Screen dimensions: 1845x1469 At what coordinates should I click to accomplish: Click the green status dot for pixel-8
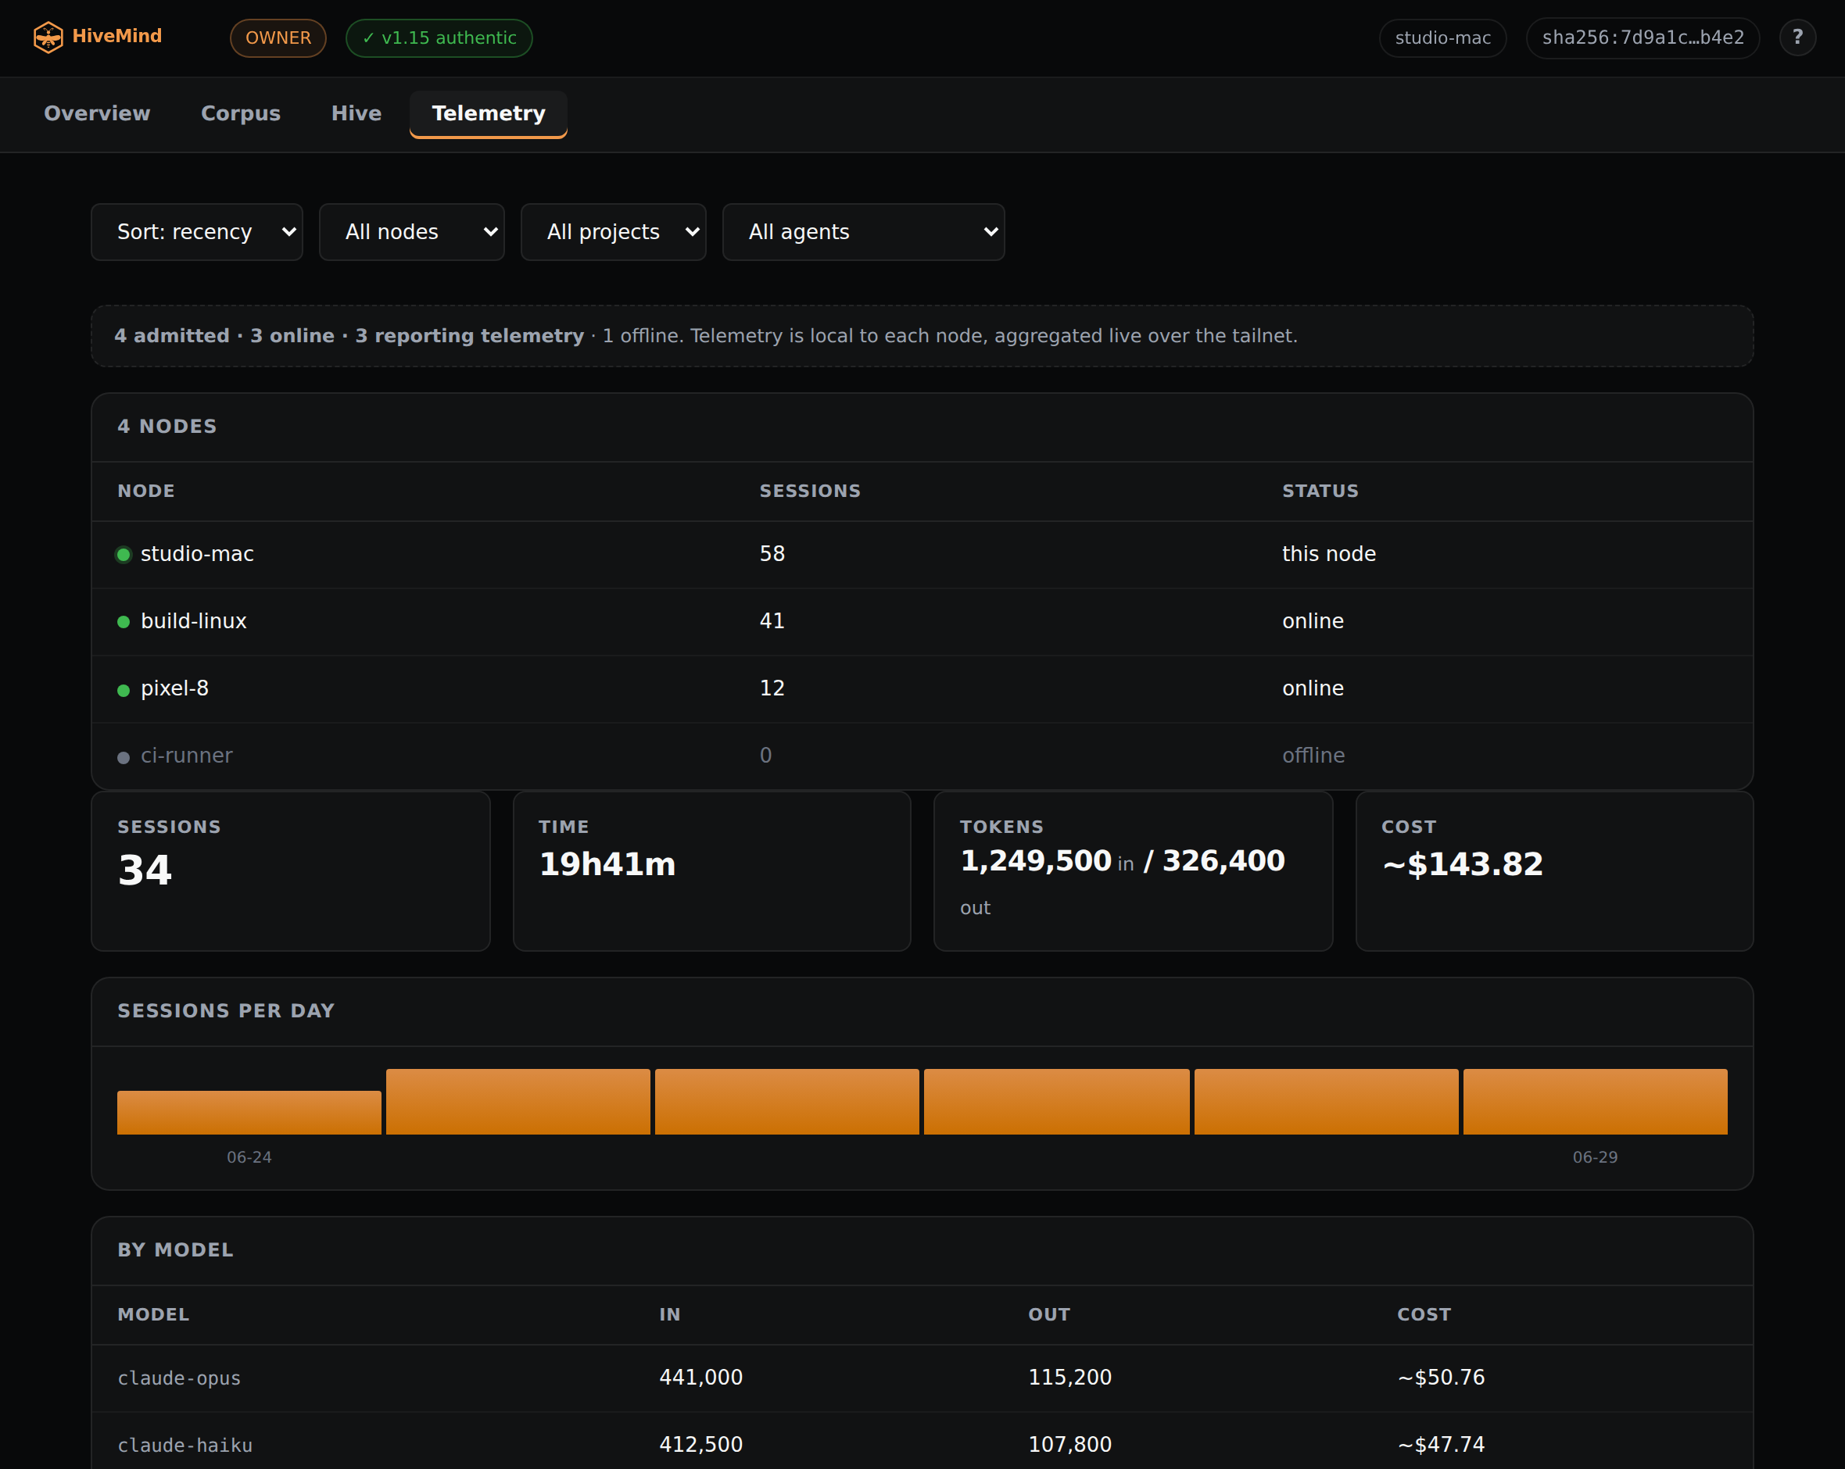click(x=124, y=690)
